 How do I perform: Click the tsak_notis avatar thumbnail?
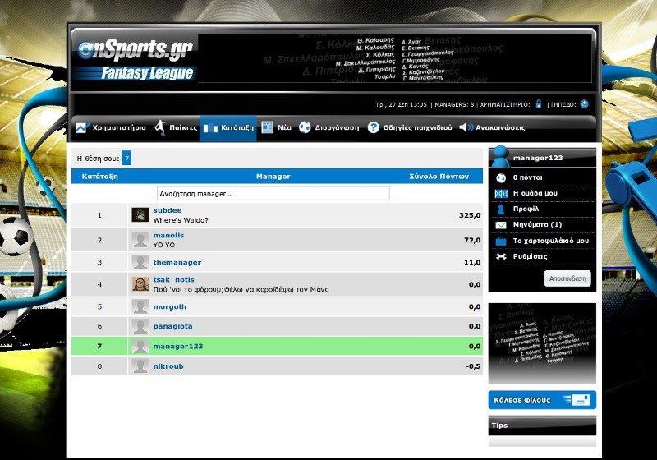(140, 284)
